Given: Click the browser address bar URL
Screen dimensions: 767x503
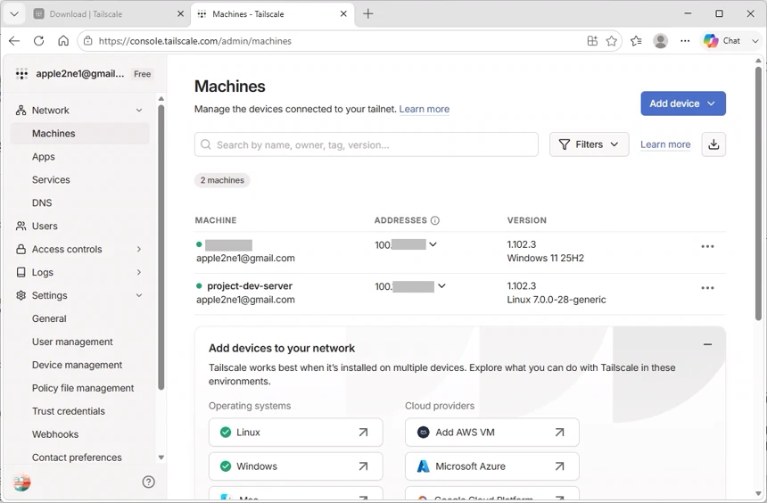Looking at the screenshot, I should coord(195,41).
